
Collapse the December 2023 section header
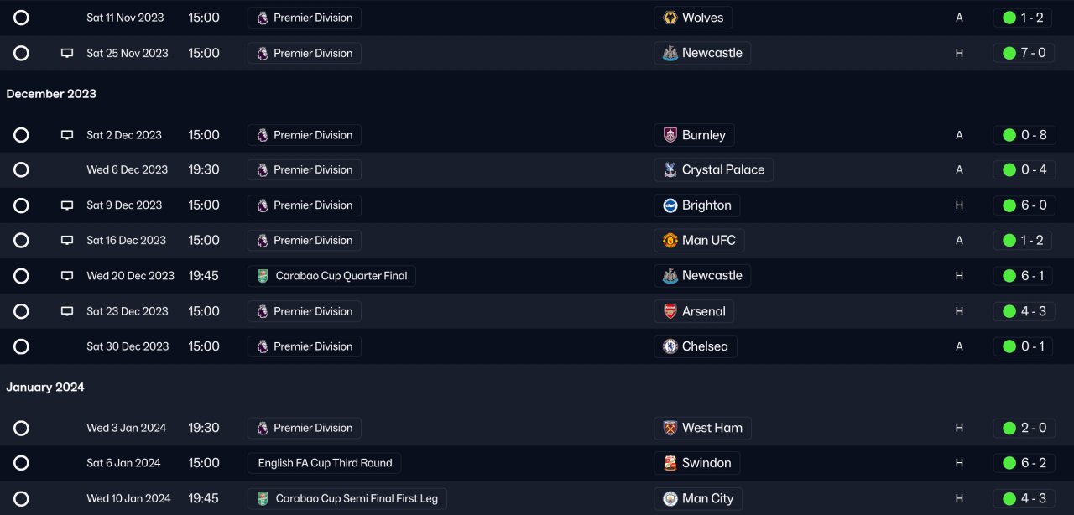(51, 94)
